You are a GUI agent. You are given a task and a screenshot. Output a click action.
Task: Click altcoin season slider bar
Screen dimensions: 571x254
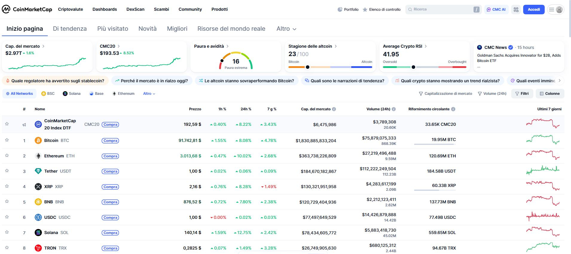point(330,67)
